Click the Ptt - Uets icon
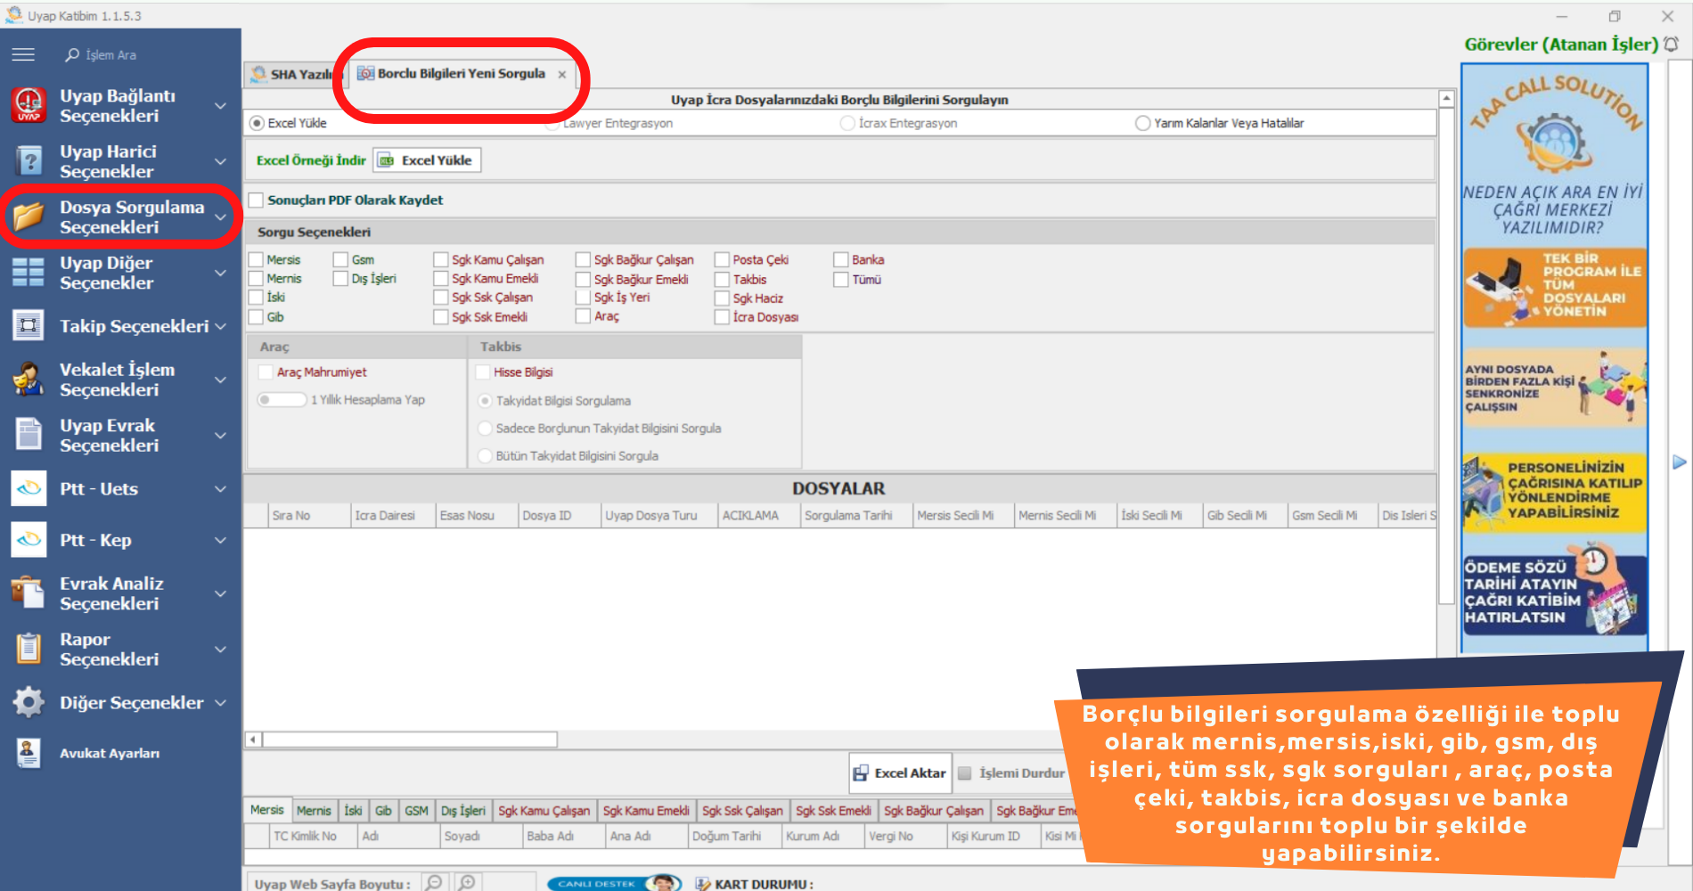The image size is (1693, 891). (29, 488)
